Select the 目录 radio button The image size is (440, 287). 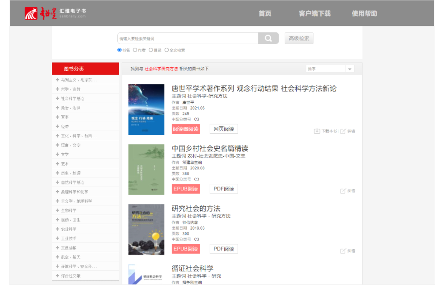(151, 50)
